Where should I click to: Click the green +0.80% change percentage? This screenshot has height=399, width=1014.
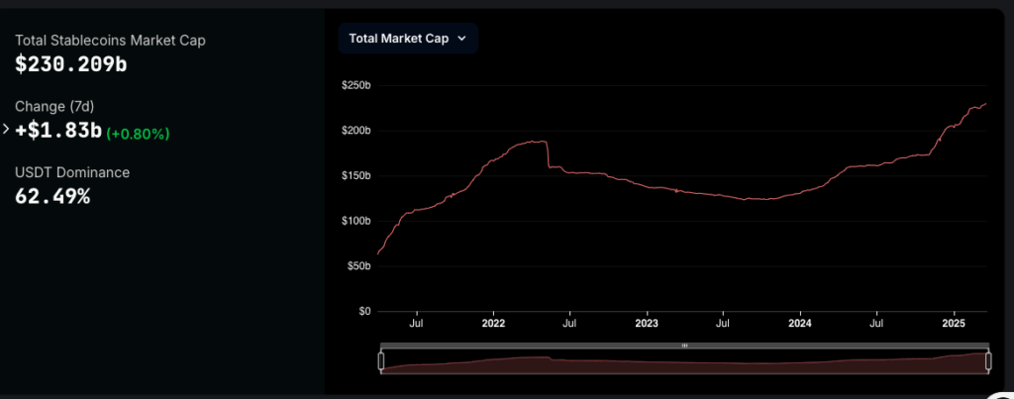click(138, 132)
